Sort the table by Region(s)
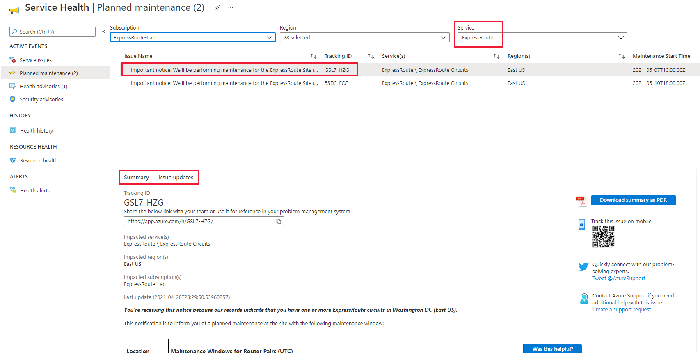This screenshot has width=700, height=361. coord(622,56)
